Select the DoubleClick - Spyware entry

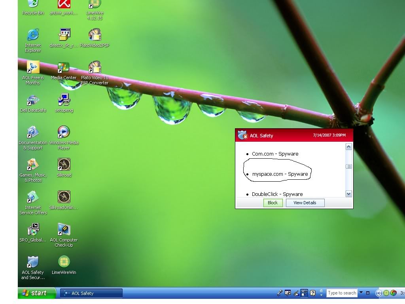point(277,194)
